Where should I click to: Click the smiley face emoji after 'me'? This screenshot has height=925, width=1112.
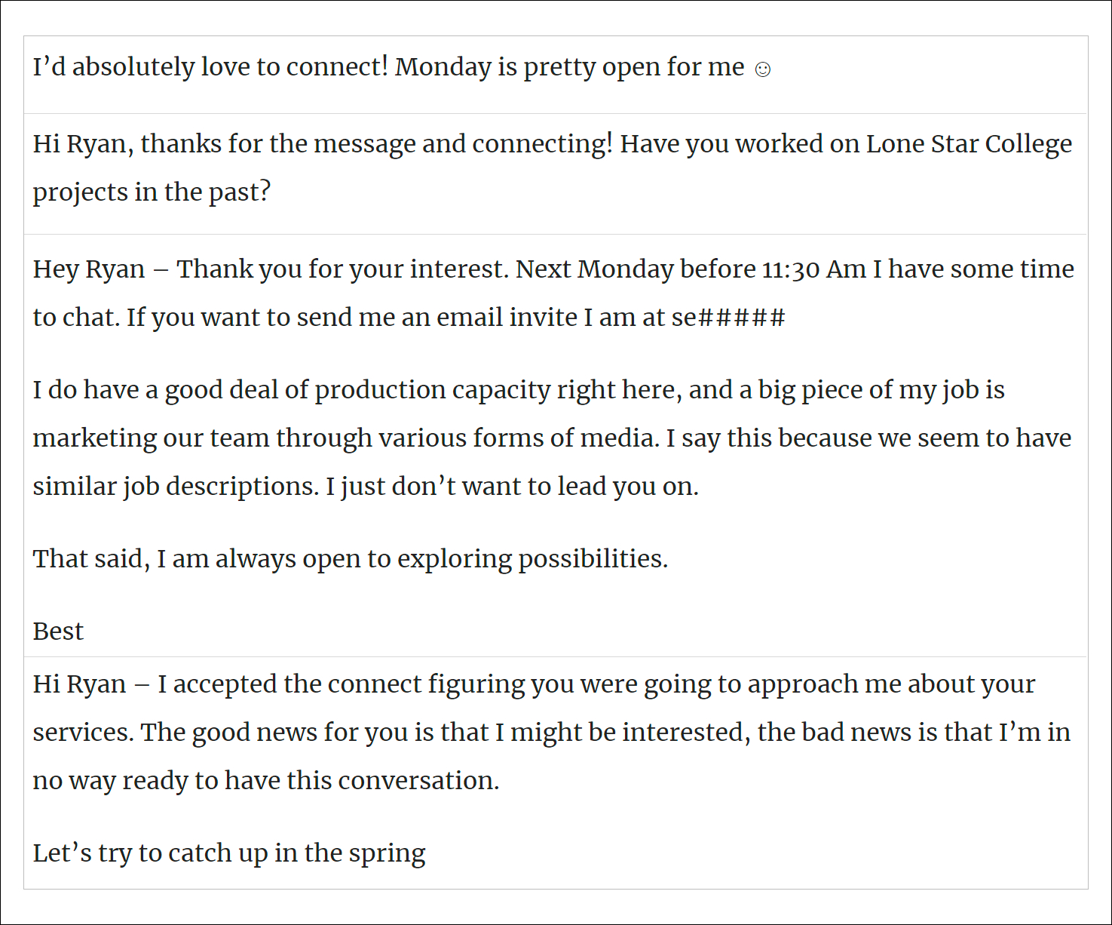tap(763, 69)
